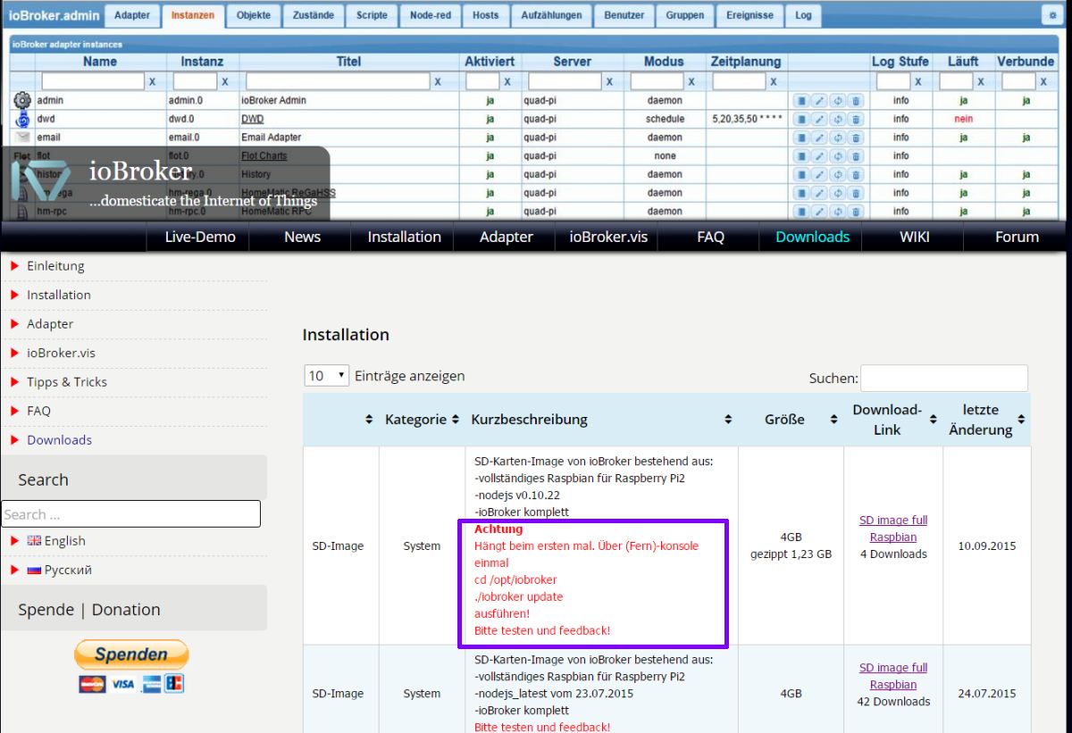Image resolution: width=1072 pixels, height=733 pixels.
Task: Click the Name column filter input
Action: pyautogui.click(x=93, y=81)
